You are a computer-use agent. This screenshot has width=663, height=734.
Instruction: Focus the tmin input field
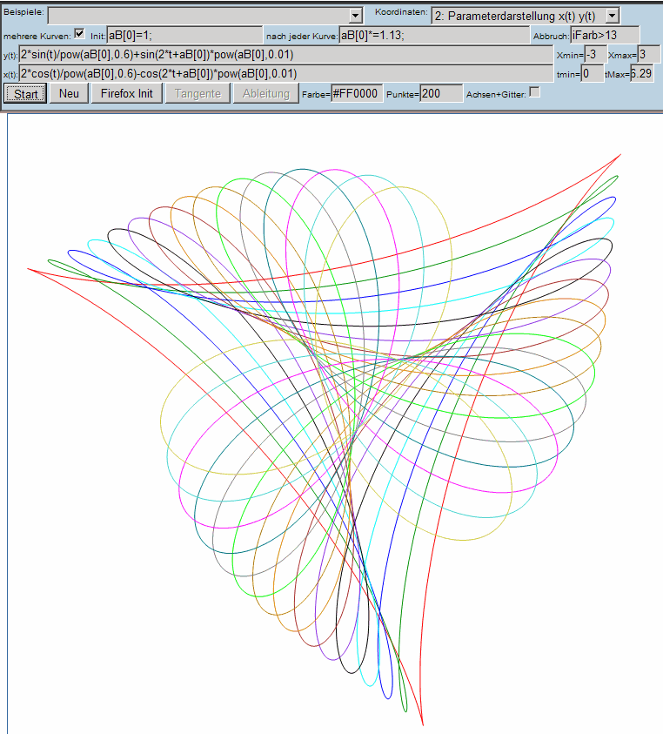593,73
